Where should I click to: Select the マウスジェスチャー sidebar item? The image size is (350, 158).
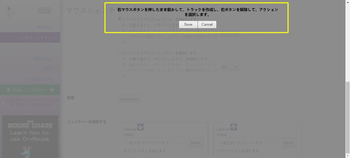(x=30, y=37)
